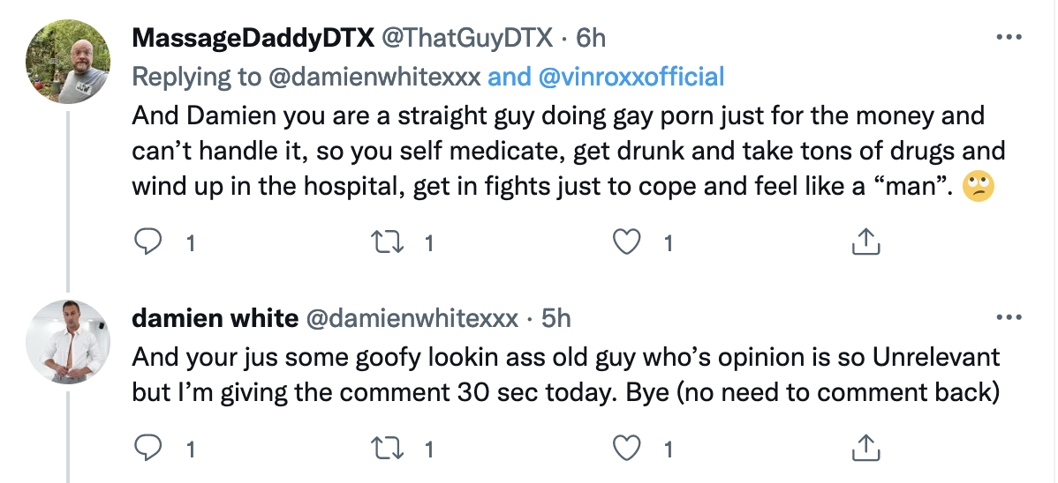Reply to MassageDaddyDTX's tweet via comment icon
The image size is (1058, 483).
[147, 241]
